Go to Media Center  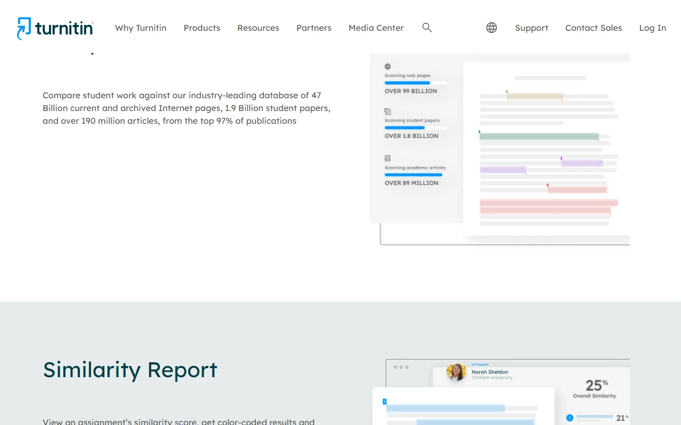coord(376,28)
